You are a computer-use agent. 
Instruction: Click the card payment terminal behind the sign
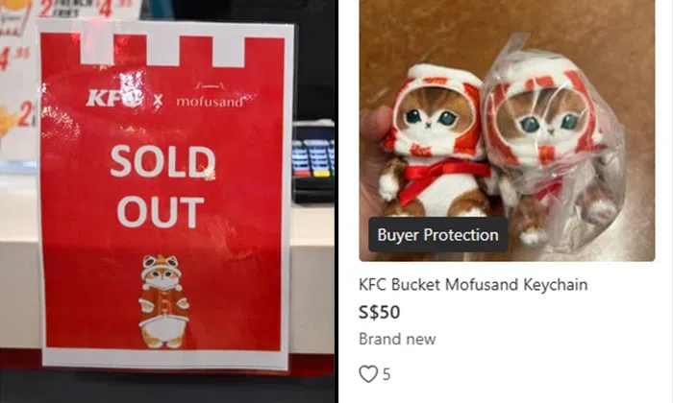pyautogui.click(x=312, y=163)
